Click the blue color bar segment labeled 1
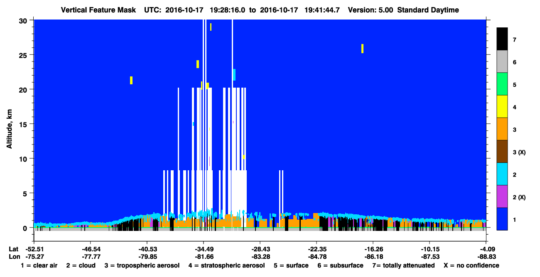This screenshot has width=540, height=277. (x=502, y=218)
